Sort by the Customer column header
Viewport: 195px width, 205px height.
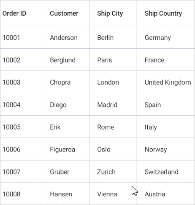click(65, 13)
